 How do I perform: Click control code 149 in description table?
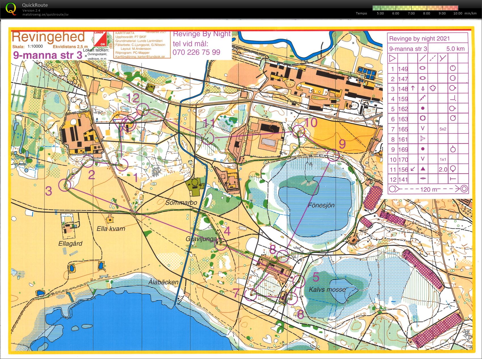403,69
